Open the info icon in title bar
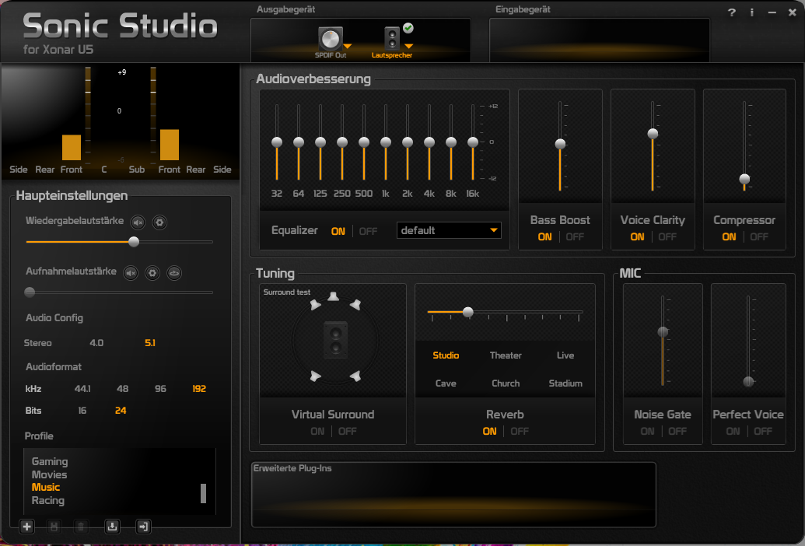The image size is (805, 546). (x=751, y=12)
